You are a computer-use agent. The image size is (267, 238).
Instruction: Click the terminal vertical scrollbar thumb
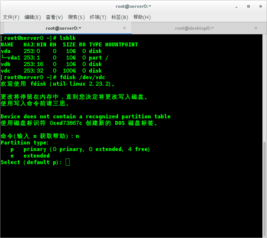264,189
